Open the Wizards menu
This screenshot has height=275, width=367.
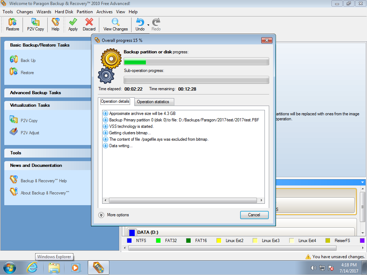click(44, 12)
